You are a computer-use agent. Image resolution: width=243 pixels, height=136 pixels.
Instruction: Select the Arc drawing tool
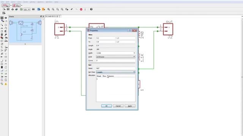point(6,64)
